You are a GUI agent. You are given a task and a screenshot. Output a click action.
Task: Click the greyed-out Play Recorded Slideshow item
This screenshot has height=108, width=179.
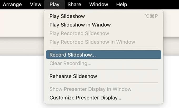[79, 34]
